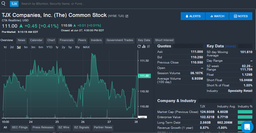Select the YTD chart range
Viewport: 256px width, 133px height.
(x=49, y=47)
